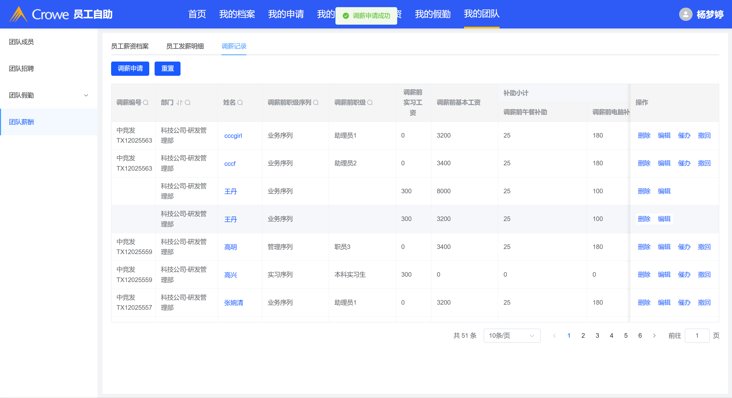Viewport: 732px width, 398px height.
Task: Click search icon next to 部门 header
Action: (x=188, y=102)
